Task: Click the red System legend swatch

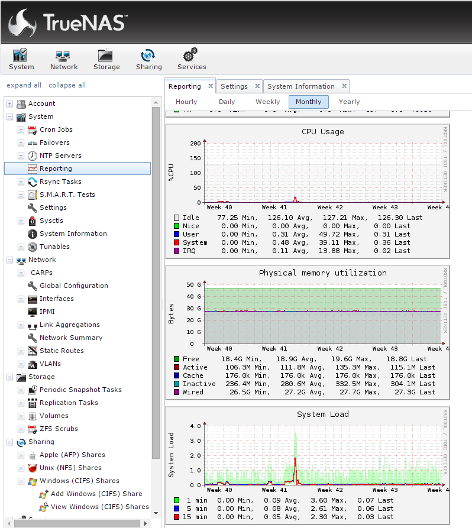Action: pyautogui.click(x=176, y=242)
